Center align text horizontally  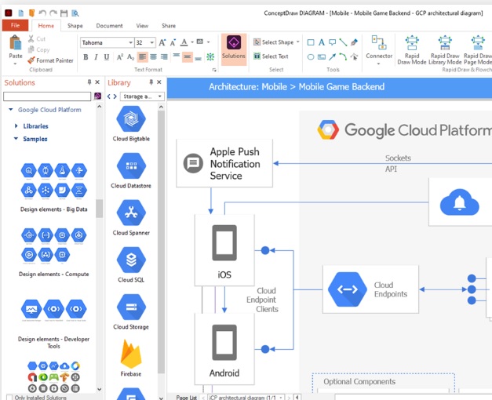153,56
